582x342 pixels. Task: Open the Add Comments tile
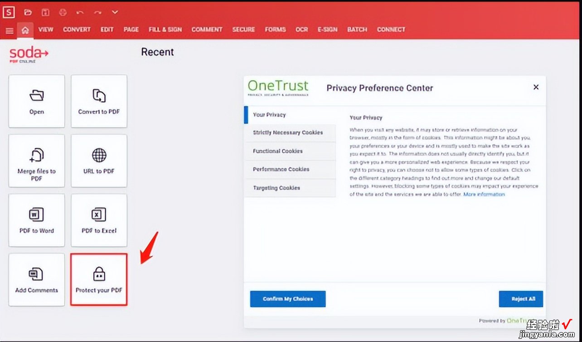tap(37, 280)
